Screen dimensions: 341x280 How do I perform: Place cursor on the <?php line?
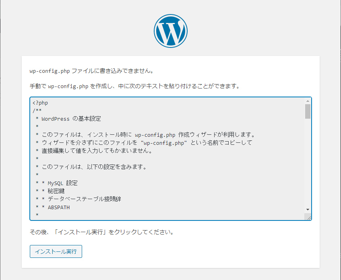[x=40, y=103]
